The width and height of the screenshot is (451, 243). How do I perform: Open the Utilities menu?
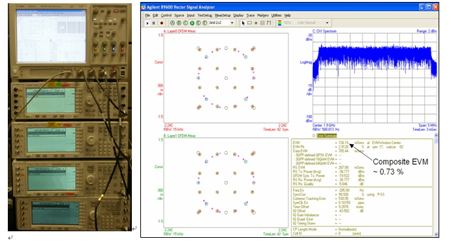277,15
